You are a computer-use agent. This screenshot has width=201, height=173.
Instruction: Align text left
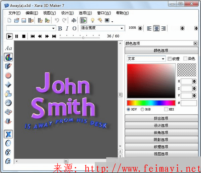(x=149, y=28)
